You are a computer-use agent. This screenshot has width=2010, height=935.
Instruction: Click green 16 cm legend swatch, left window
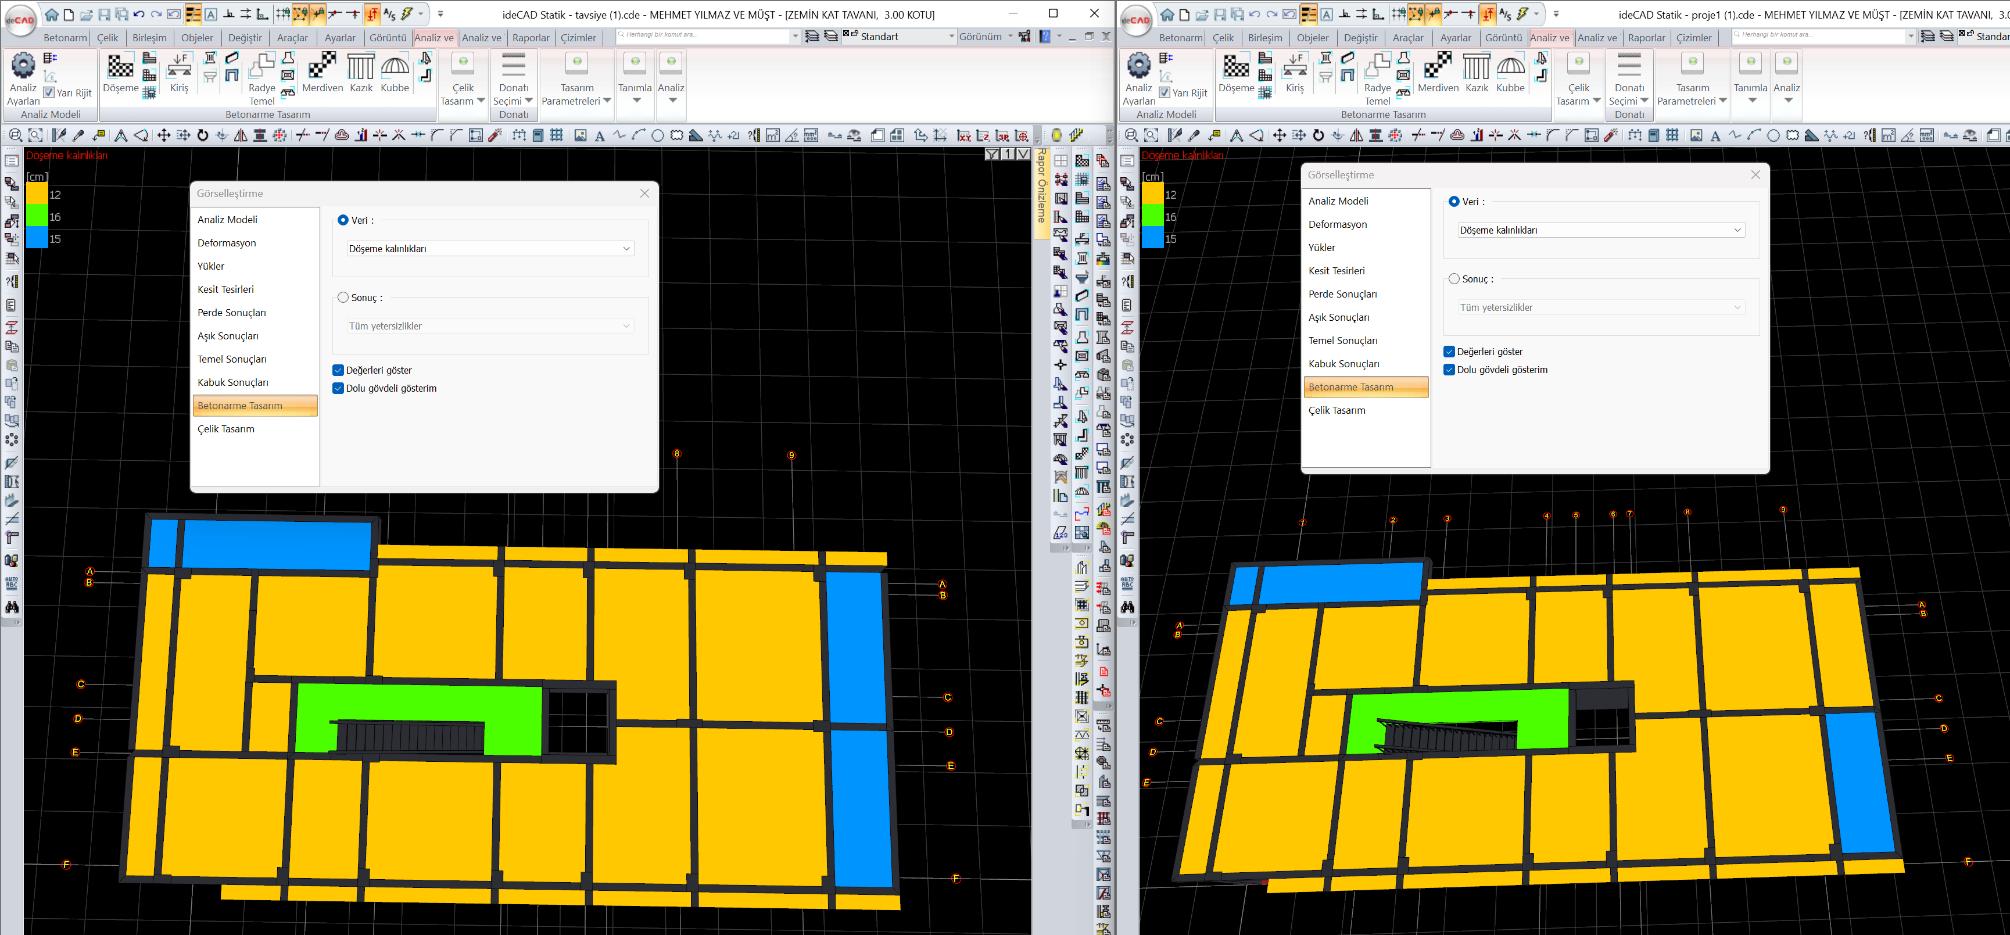point(37,216)
